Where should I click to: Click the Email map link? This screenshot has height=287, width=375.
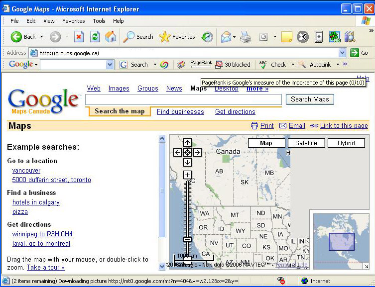[x=297, y=125]
